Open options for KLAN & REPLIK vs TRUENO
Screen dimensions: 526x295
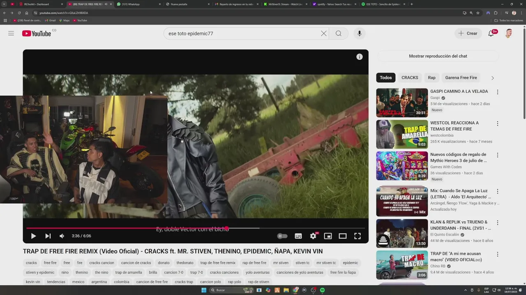[497, 223]
